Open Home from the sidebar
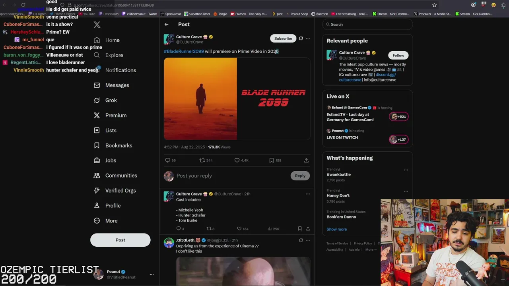The width and height of the screenshot is (509, 286). click(x=107, y=40)
